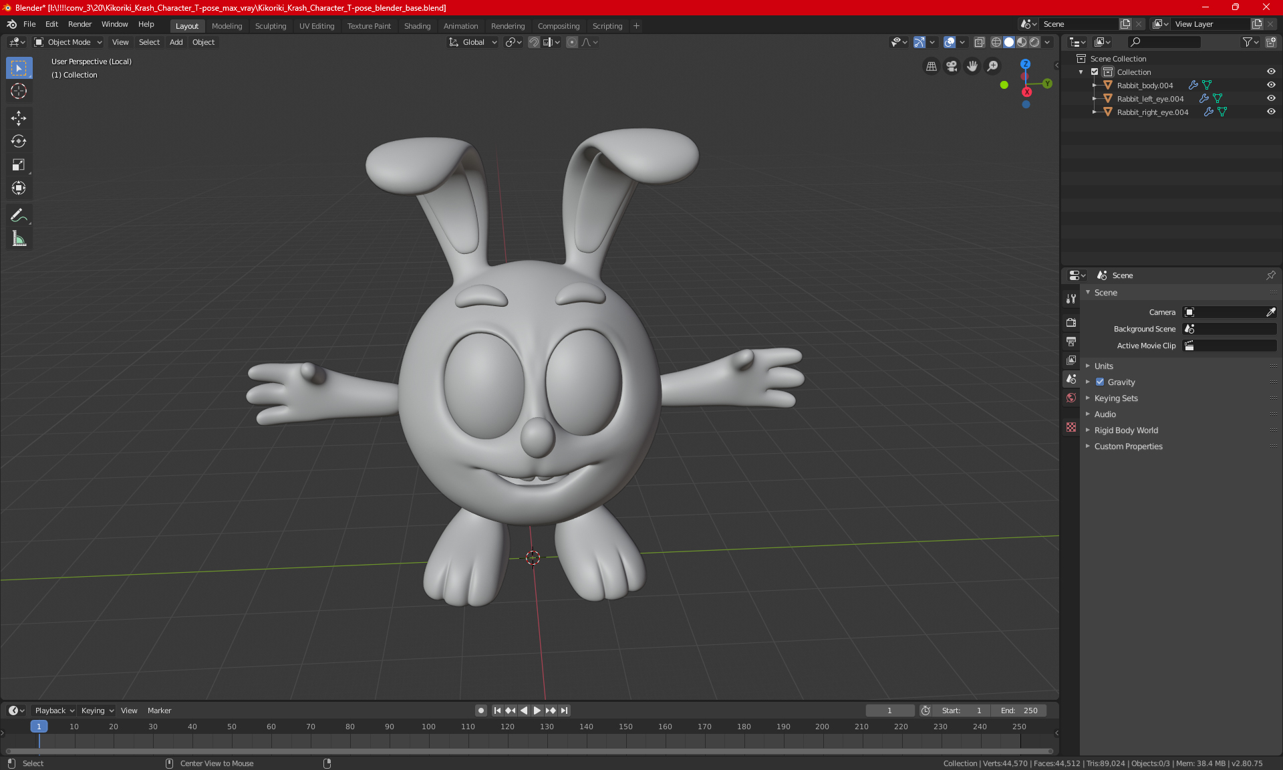
Task: Switch to rendered shading mode
Action: 1034,42
